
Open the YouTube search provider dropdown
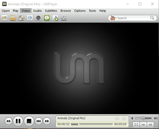tap(113, 18)
